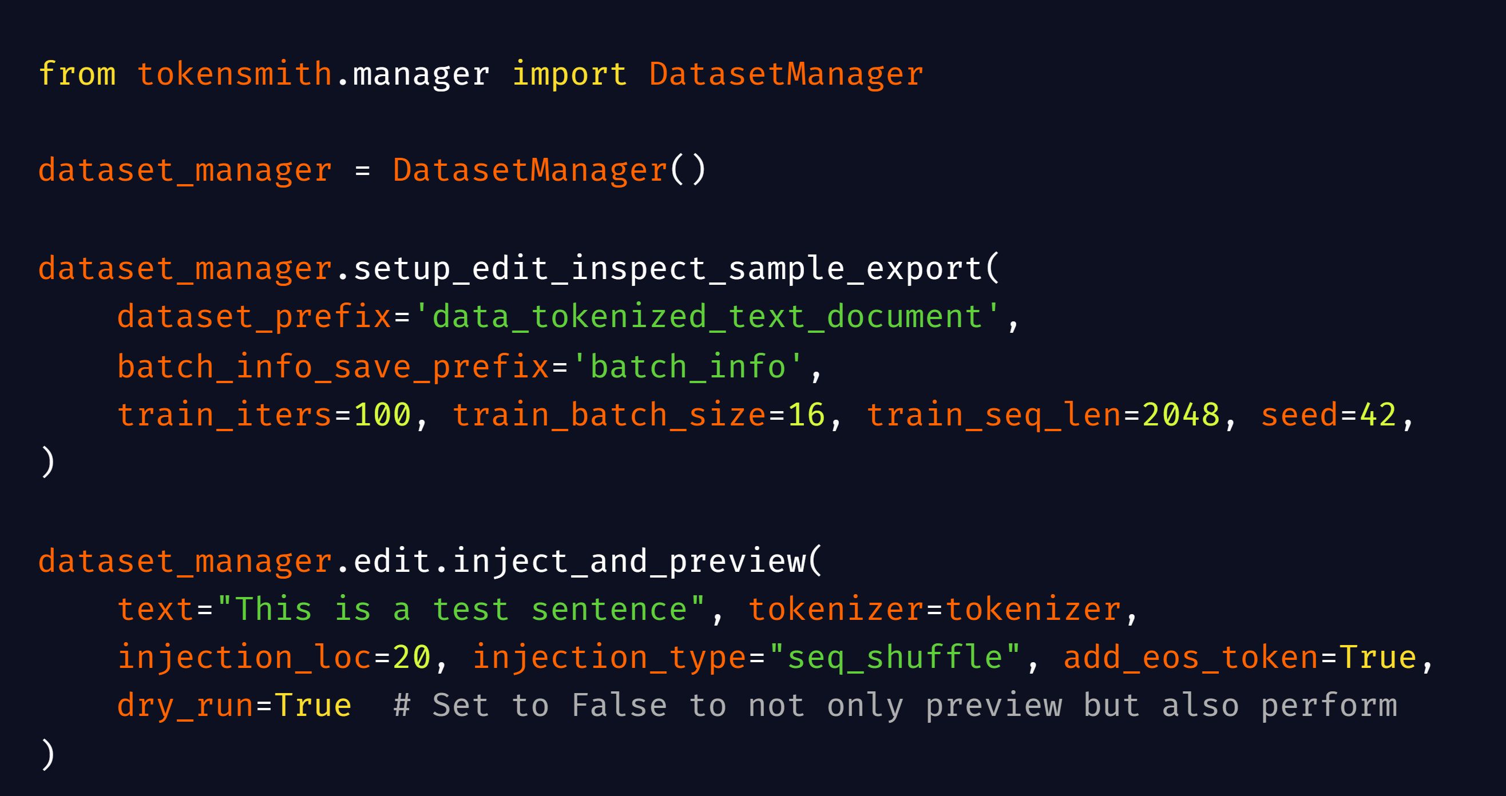
Task: Click the train_seq_len value 2048
Action: [x=1180, y=415]
